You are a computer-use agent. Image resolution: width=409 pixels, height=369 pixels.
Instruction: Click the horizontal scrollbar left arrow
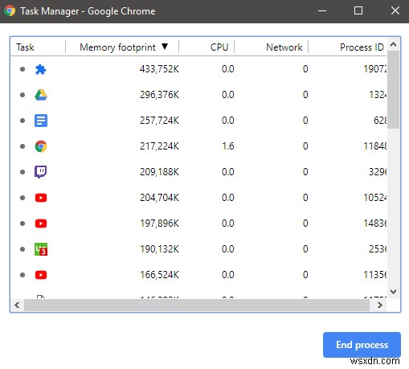(x=17, y=305)
